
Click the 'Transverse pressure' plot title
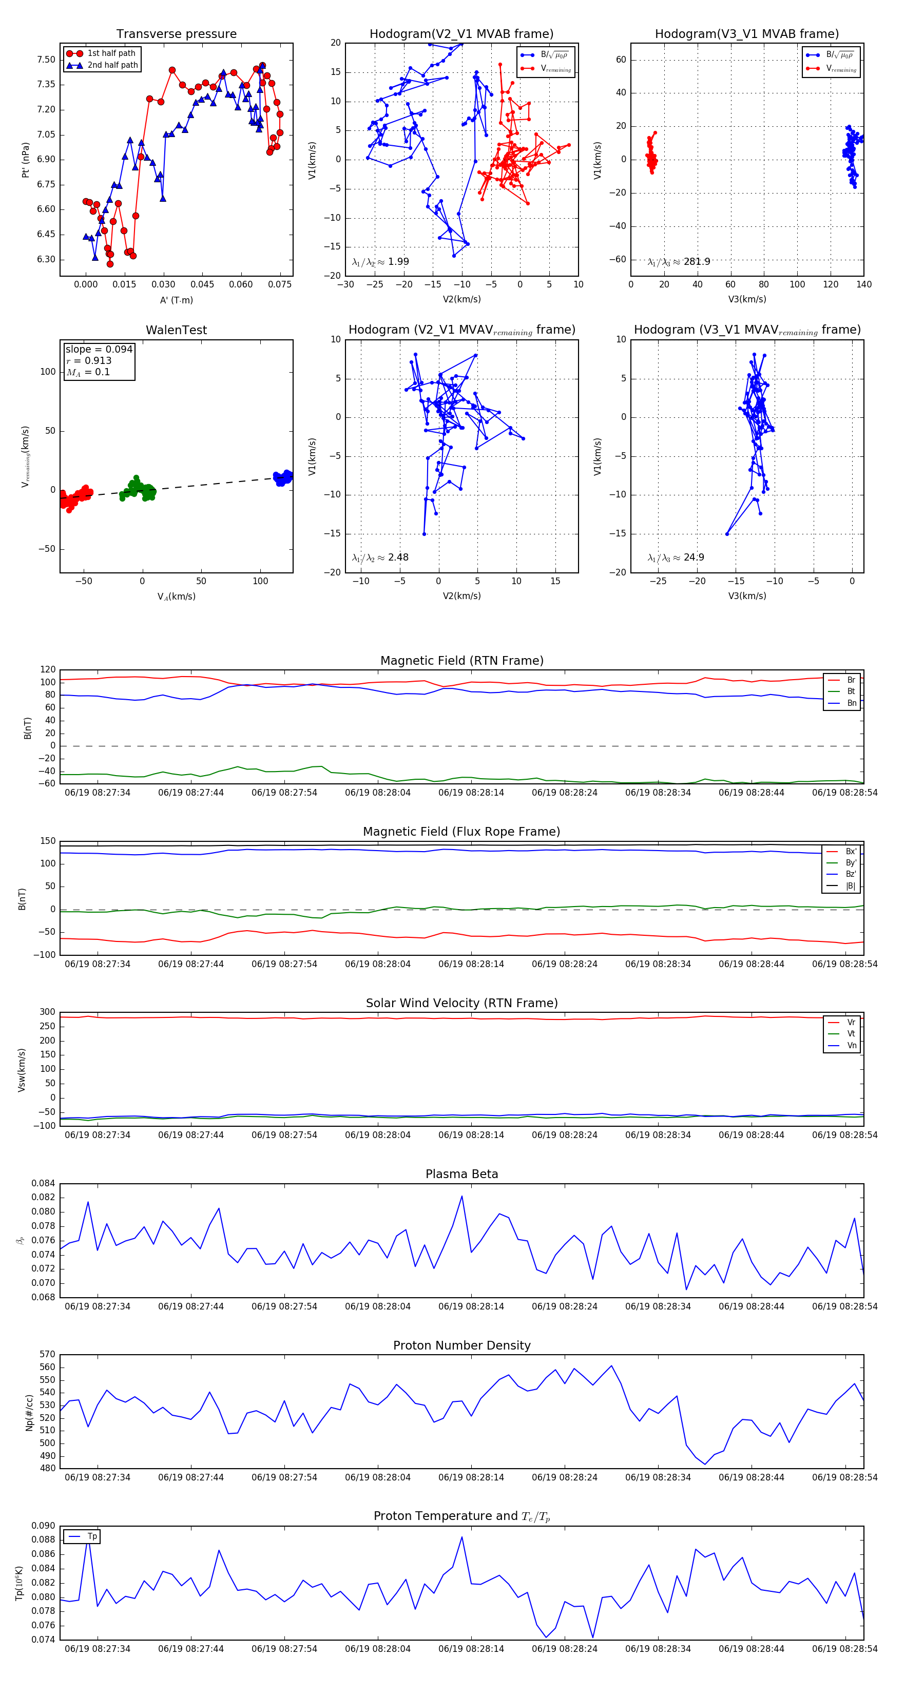[x=176, y=34]
